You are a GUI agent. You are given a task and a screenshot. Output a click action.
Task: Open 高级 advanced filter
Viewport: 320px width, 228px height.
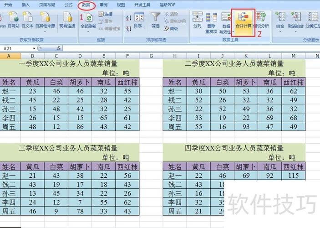pyautogui.click(x=171, y=29)
